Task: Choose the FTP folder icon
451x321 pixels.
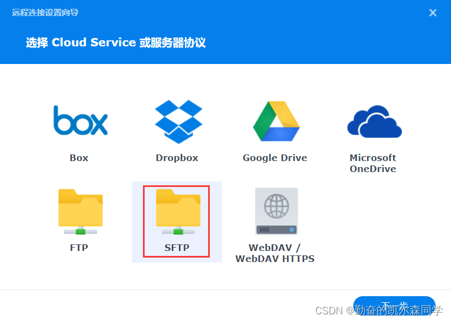Action: pyautogui.click(x=80, y=211)
